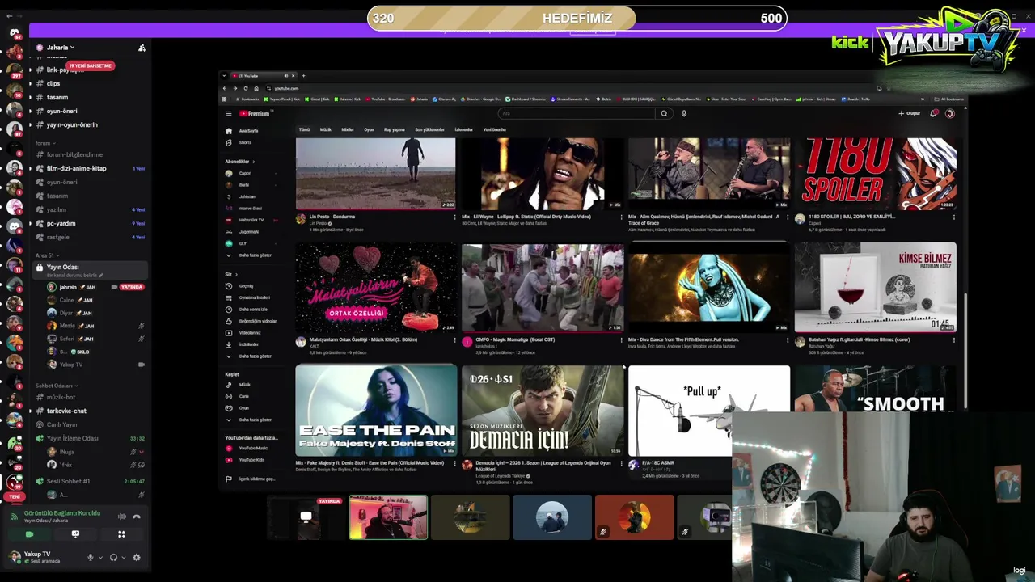Select the Mix'ler filter chip
The width and height of the screenshot is (1035, 582).
348,129
